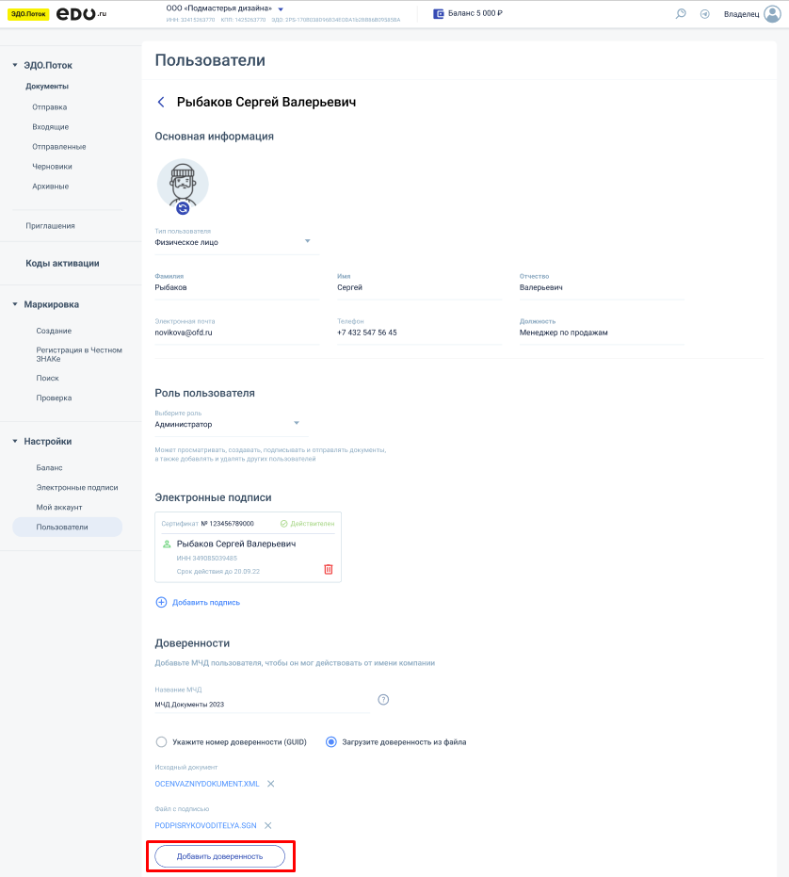Remove the OCENVAZNIYDOKUMENT.XML file
Image resolution: width=789 pixels, height=877 pixels.
tap(271, 784)
